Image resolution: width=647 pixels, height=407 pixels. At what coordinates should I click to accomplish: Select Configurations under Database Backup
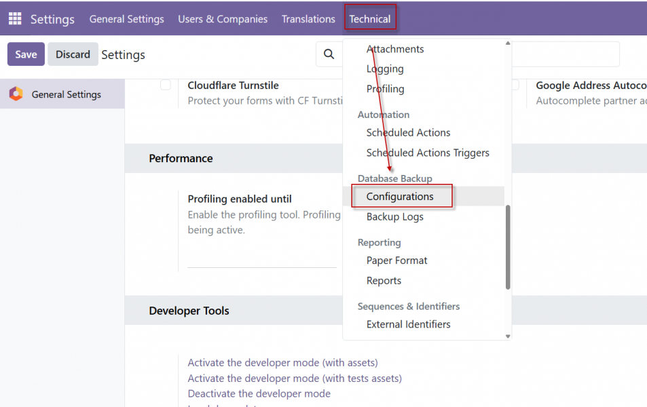400,197
